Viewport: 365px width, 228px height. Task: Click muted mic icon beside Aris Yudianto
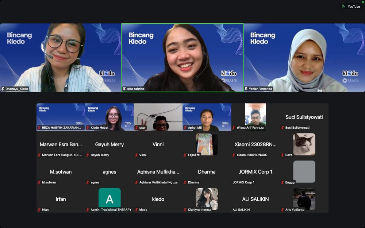(283, 210)
